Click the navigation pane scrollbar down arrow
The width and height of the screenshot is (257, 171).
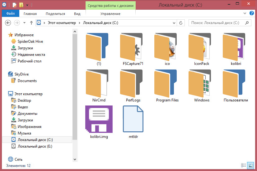coord(75,159)
